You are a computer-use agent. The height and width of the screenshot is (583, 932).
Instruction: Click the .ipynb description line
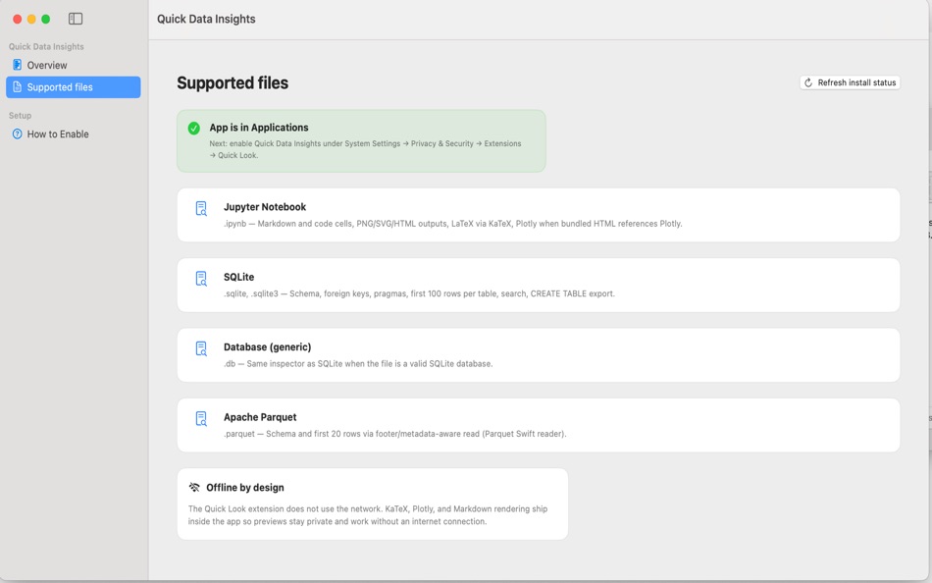coord(453,224)
